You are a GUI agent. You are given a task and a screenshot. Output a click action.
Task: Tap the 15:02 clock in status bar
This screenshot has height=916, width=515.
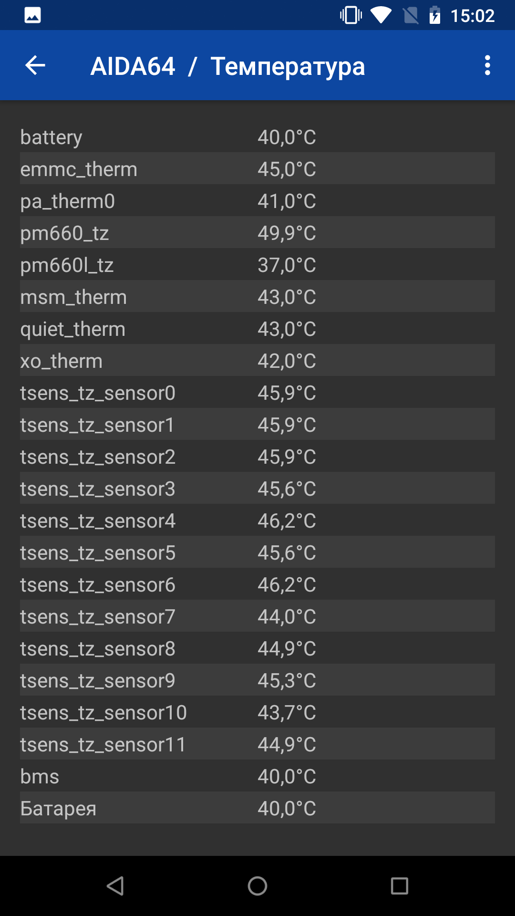pos(473,16)
